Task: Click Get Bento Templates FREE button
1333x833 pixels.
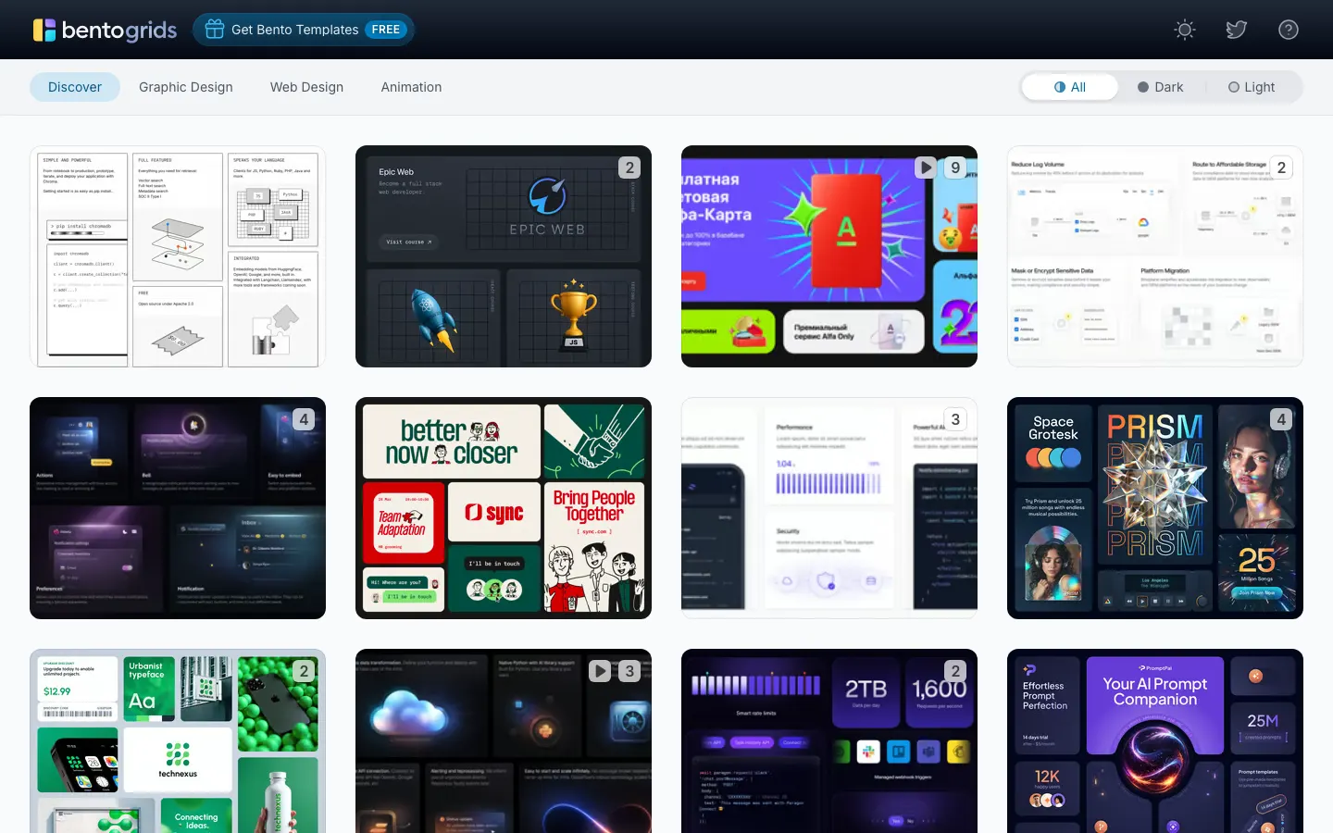Action: coord(304,30)
